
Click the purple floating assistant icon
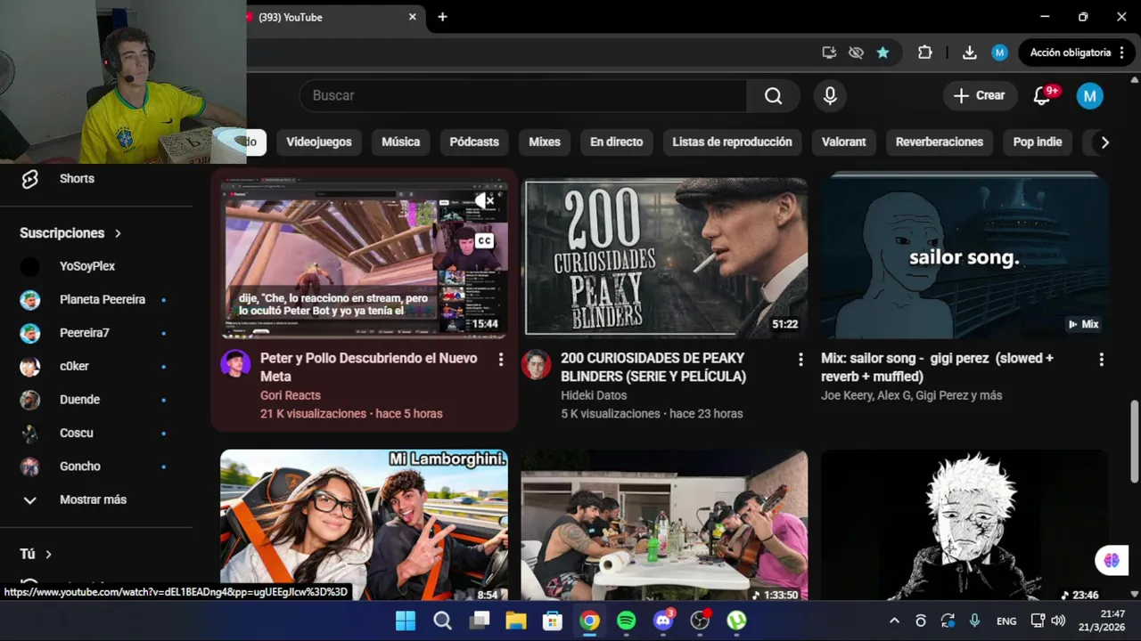coord(1112,560)
